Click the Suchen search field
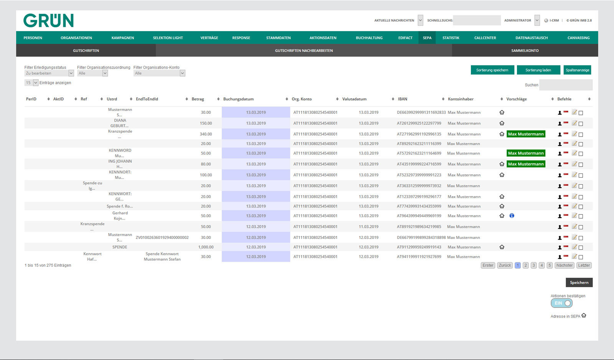This screenshot has height=360, width=614. [566, 85]
